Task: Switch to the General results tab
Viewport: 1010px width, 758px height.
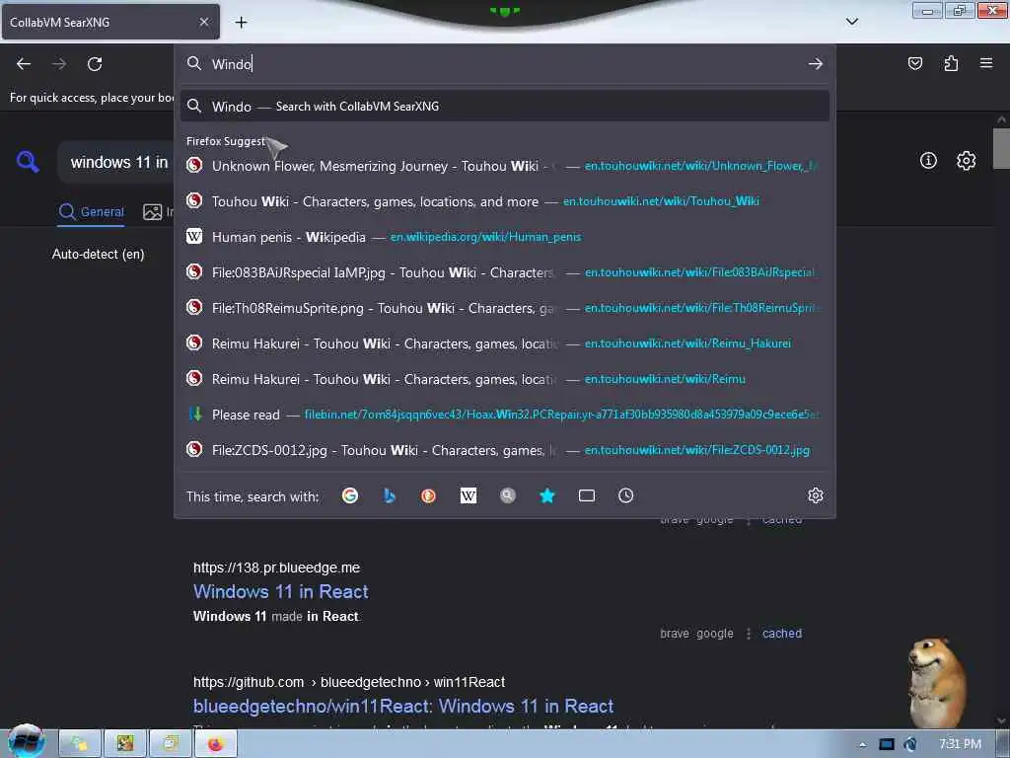Action: [91, 212]
